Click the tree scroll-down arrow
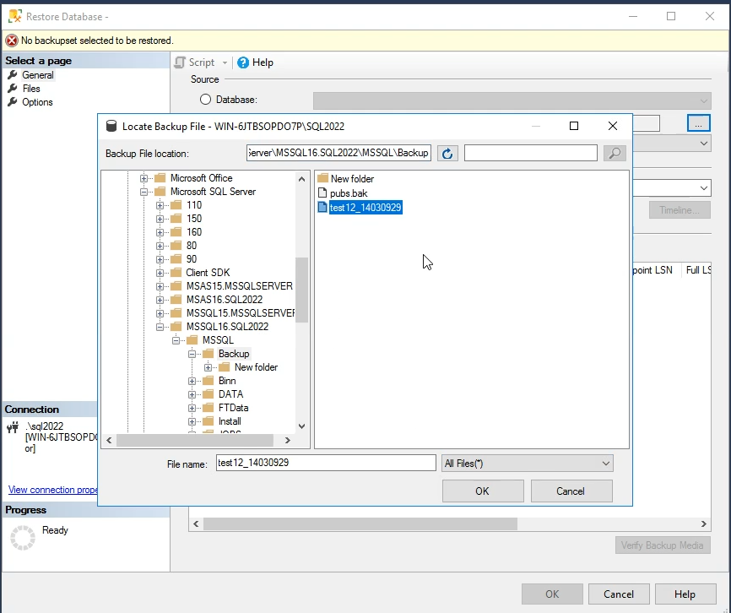 click(x=301, y=426)
